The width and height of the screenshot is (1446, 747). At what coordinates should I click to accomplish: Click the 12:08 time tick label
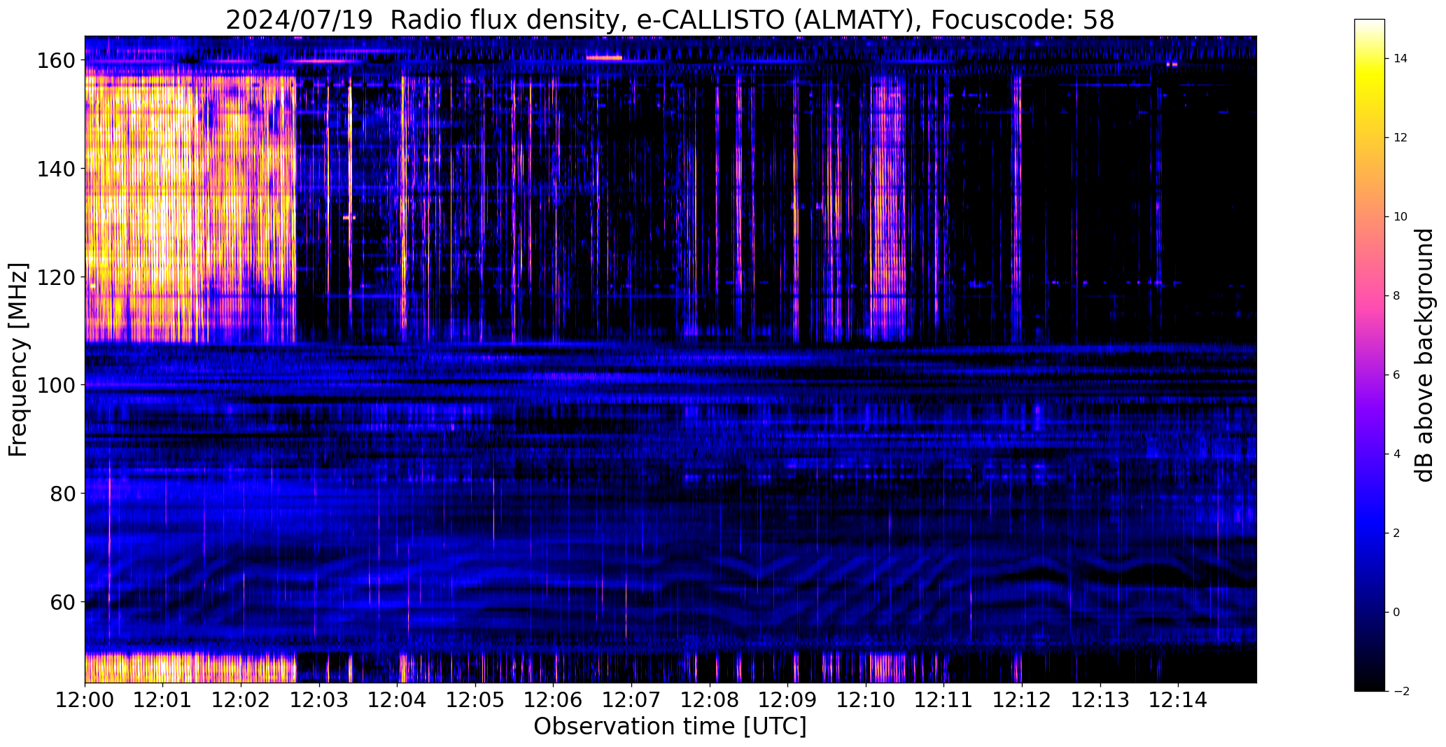tap(710, 700)
